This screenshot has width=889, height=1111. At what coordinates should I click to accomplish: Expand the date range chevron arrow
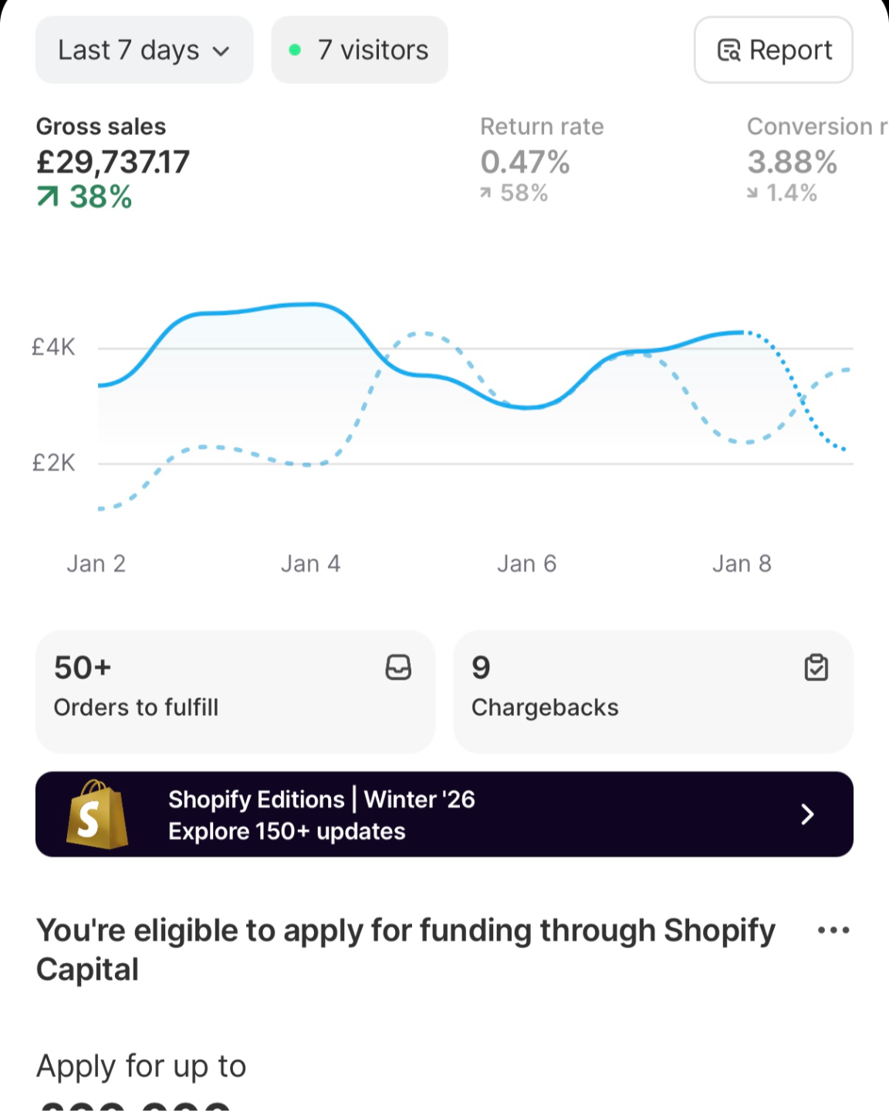click(221, 52)
